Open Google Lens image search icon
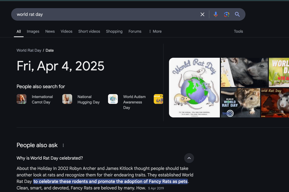Screen dimensions: 289x192 [227, 14]
